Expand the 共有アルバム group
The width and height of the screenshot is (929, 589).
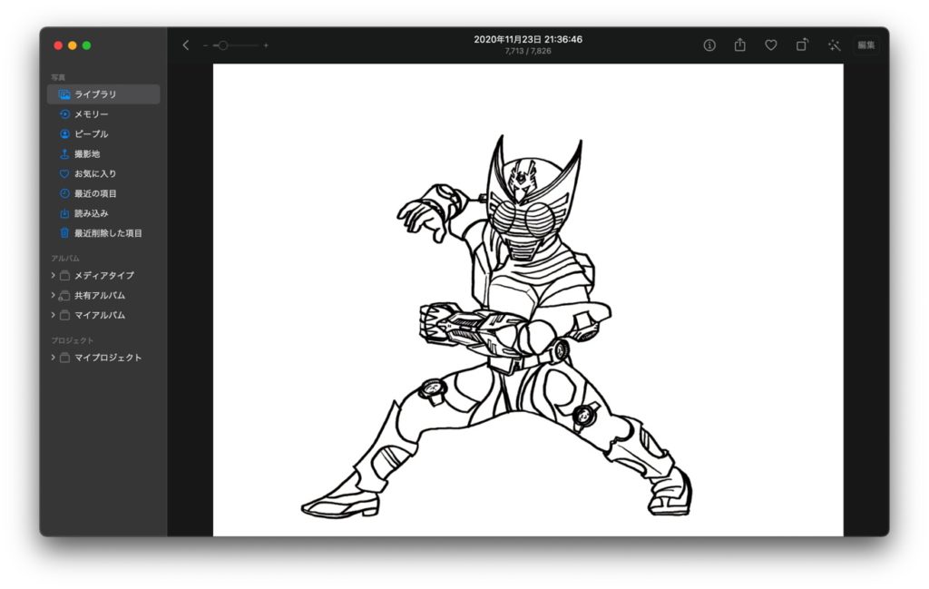(x=53, y=295)
